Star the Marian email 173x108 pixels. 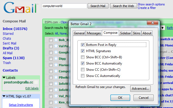click(x=56, y=65)
